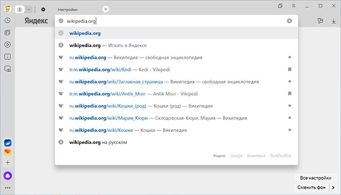The height and width of the screenshot is (195, 341).
Task: Open the browser hamburger menu
Action: tap(294, 6)
